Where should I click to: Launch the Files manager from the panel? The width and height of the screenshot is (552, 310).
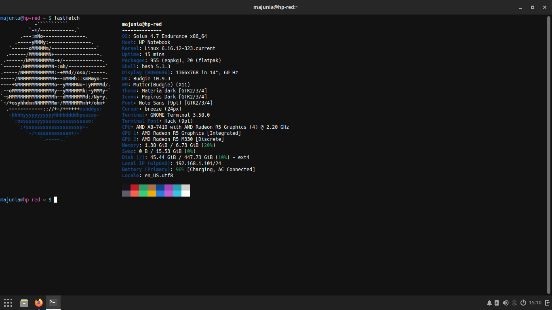point(24,302)
